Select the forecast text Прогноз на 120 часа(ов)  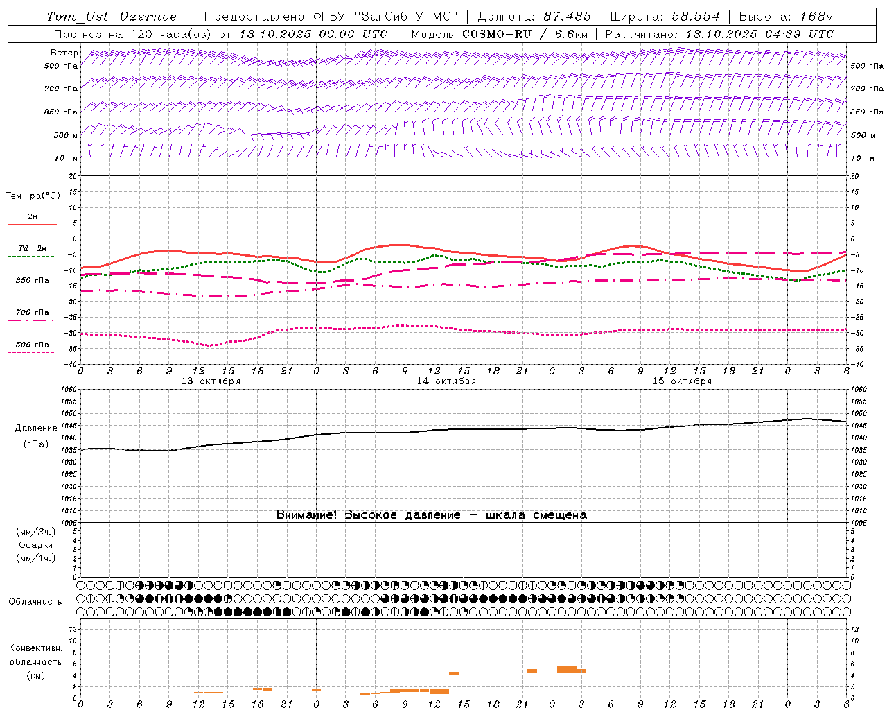point(134,34)
